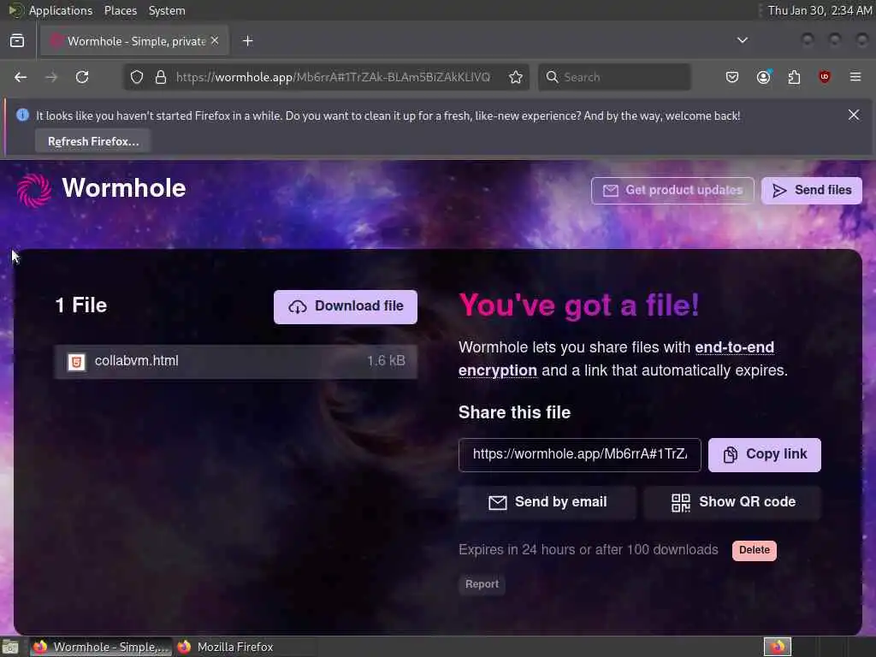Click the 1.6 kB file size
Viewport: 876px width, 657px height.
click(x=386, y=361)
